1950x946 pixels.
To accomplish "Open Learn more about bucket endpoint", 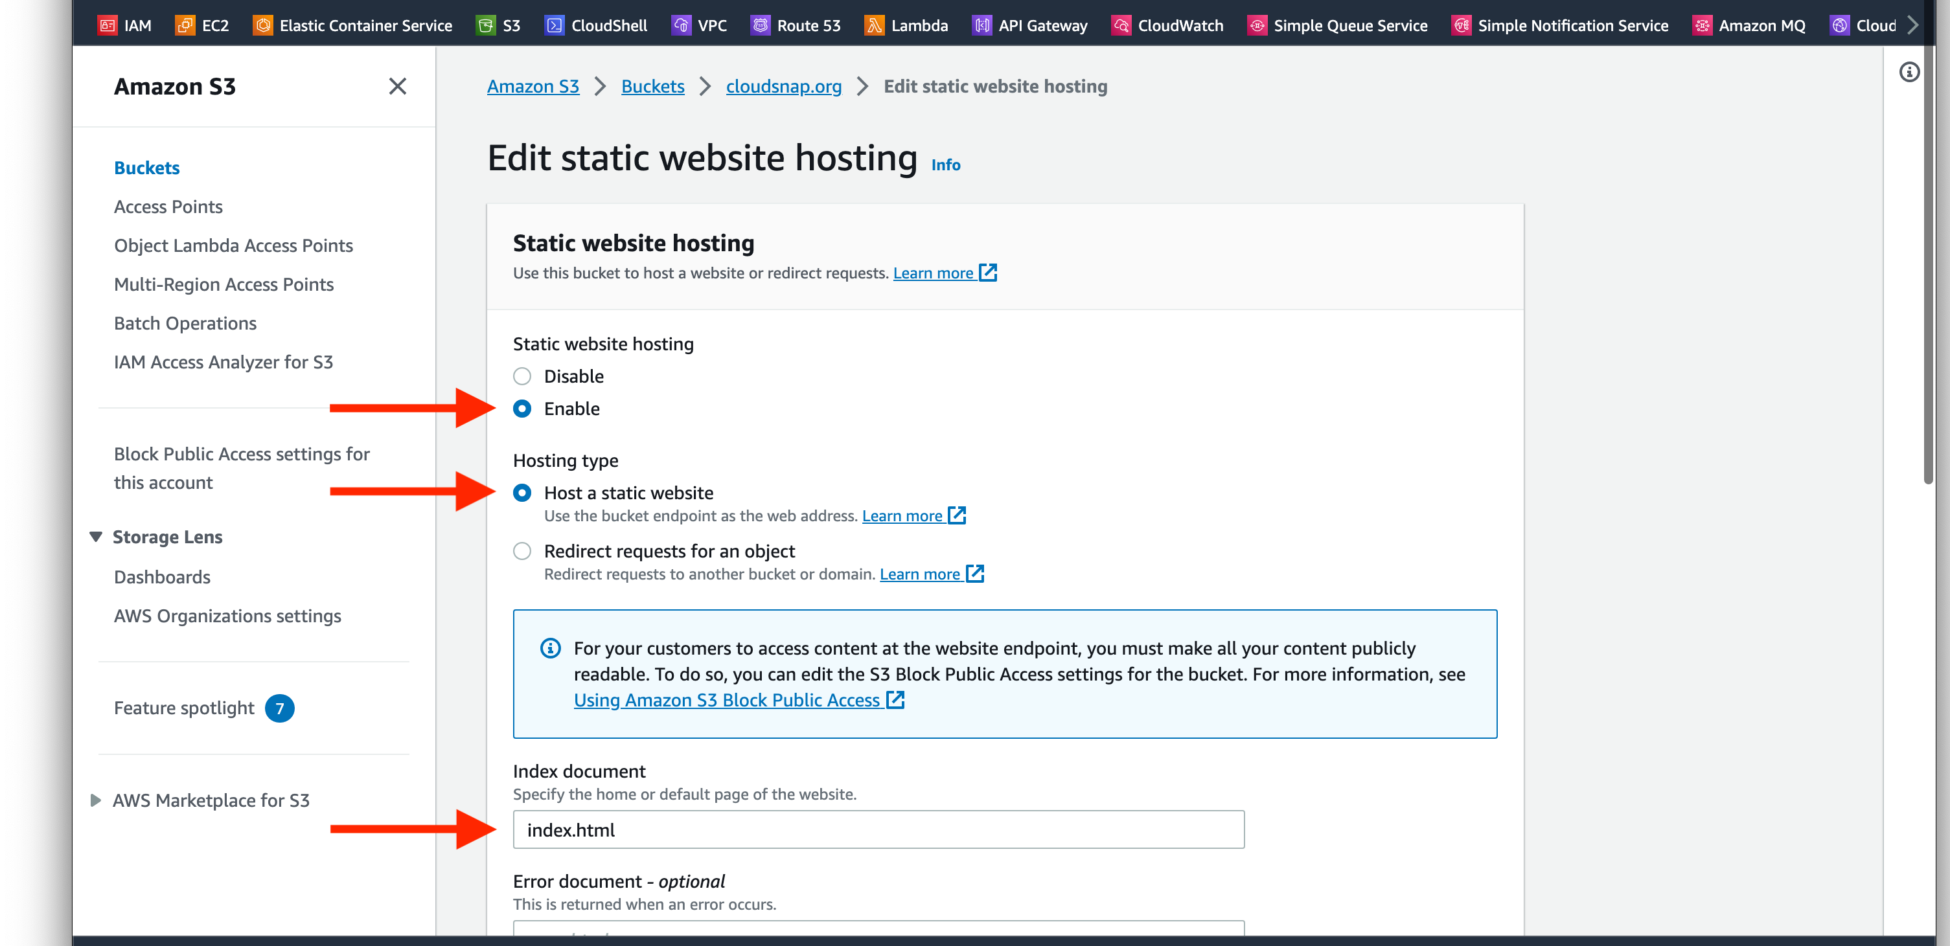I will tap(902, 516).
